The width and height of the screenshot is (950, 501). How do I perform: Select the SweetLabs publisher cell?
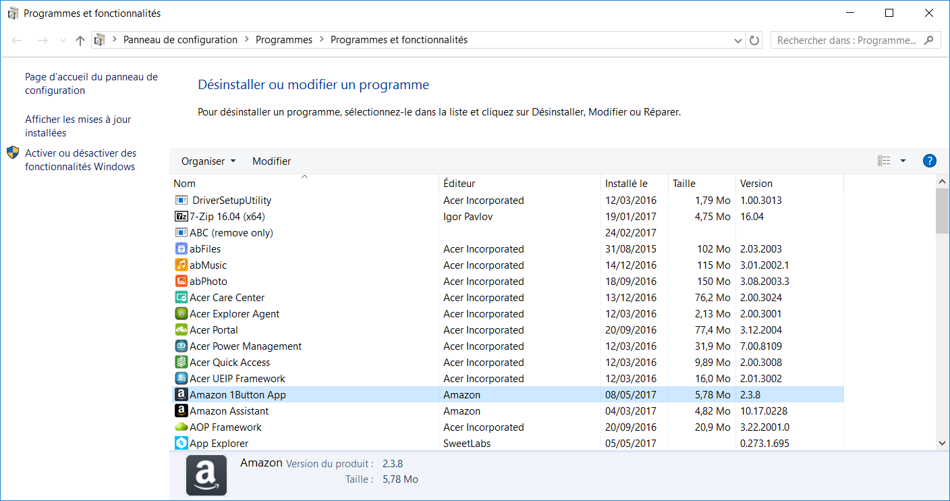(x=467, y=444)
